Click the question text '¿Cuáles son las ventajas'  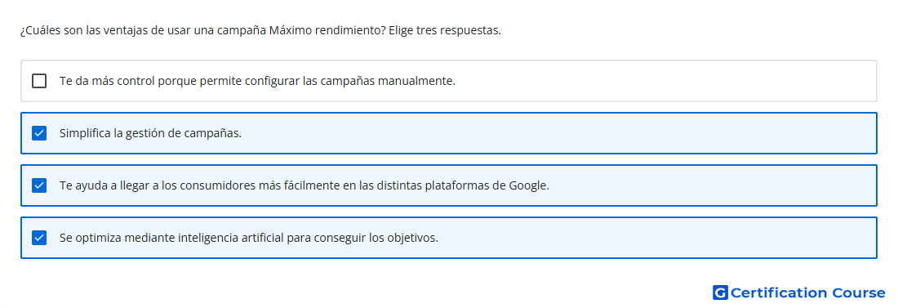84,30
